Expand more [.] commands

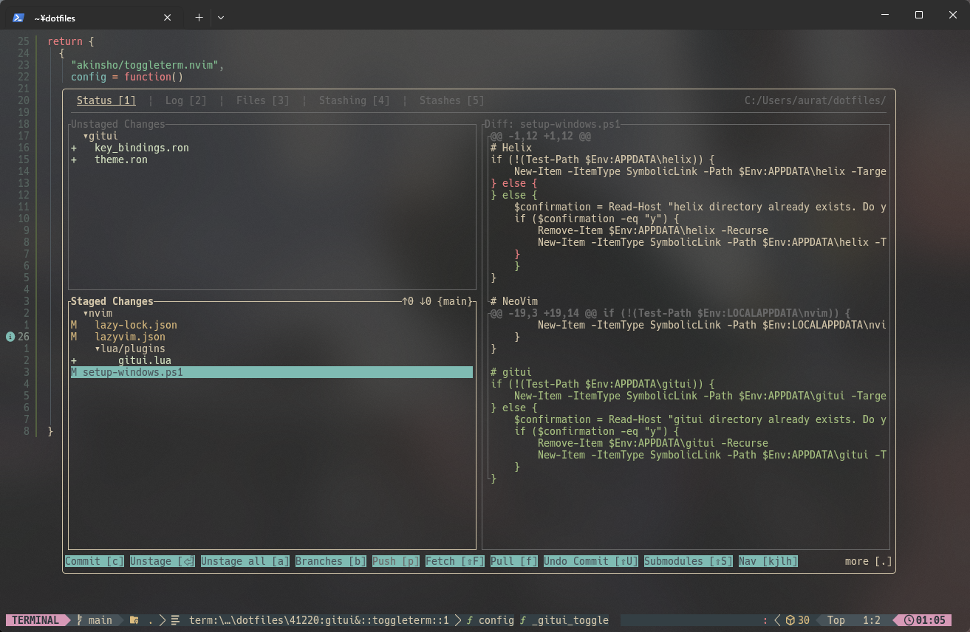point(869,561)
